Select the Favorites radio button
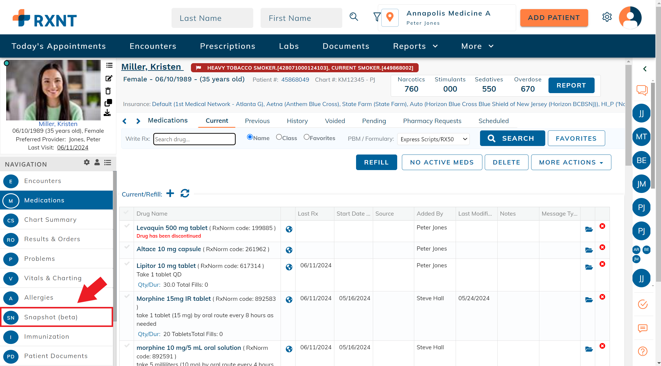The height and width of the screenshot is (366, 661). (x=306, y=137)
